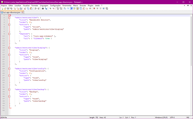Click the "admin/services/nlbw/display" path value on line 7
This screenshot has height=119, width=193.
point(48,29)
